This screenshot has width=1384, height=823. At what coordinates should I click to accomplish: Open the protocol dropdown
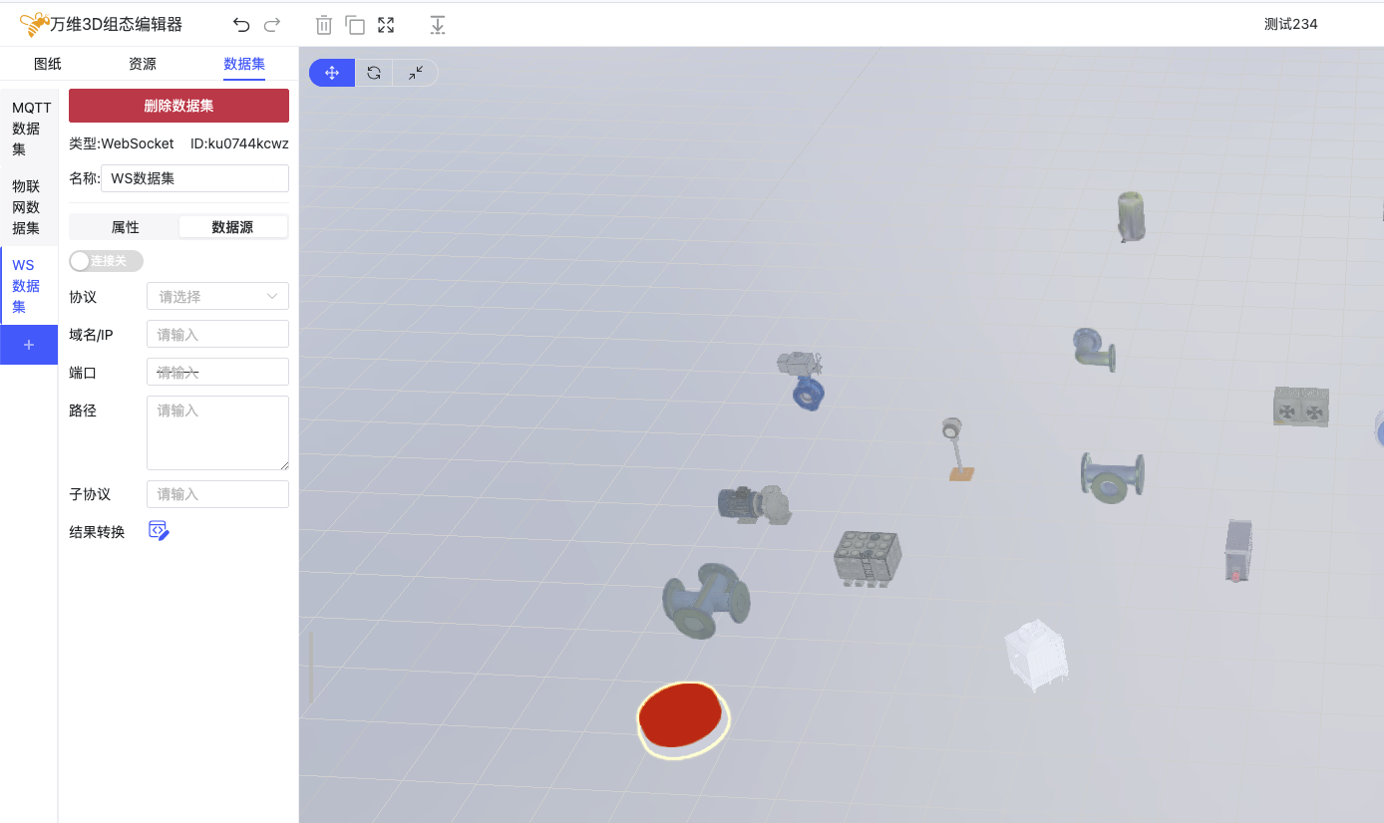click(x=217, y=296)
